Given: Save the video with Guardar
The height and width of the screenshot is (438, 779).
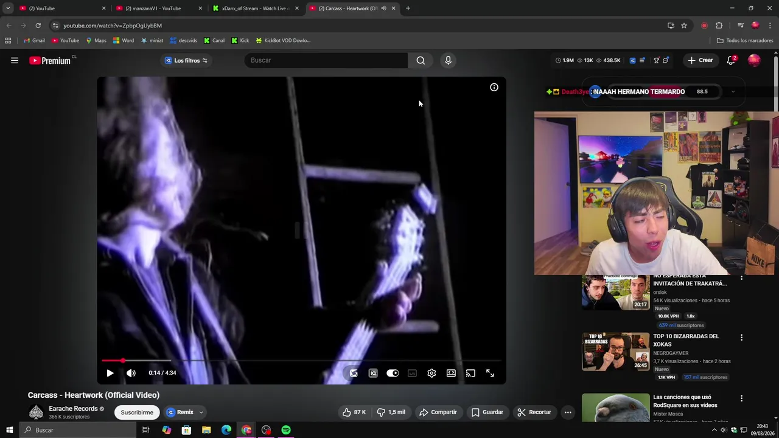Looking at the screenshot, I should pyautogui.click(x=487, y=412).
